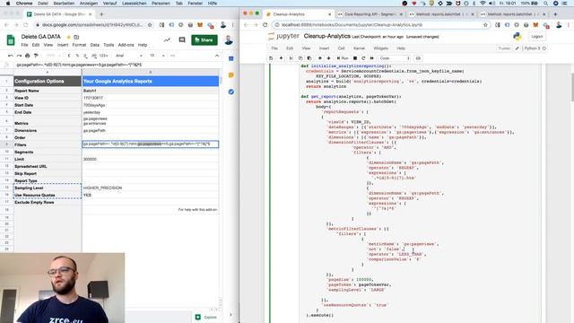Click the green Share button
This screenshot has width=574, height=323.
pos(204,39)
